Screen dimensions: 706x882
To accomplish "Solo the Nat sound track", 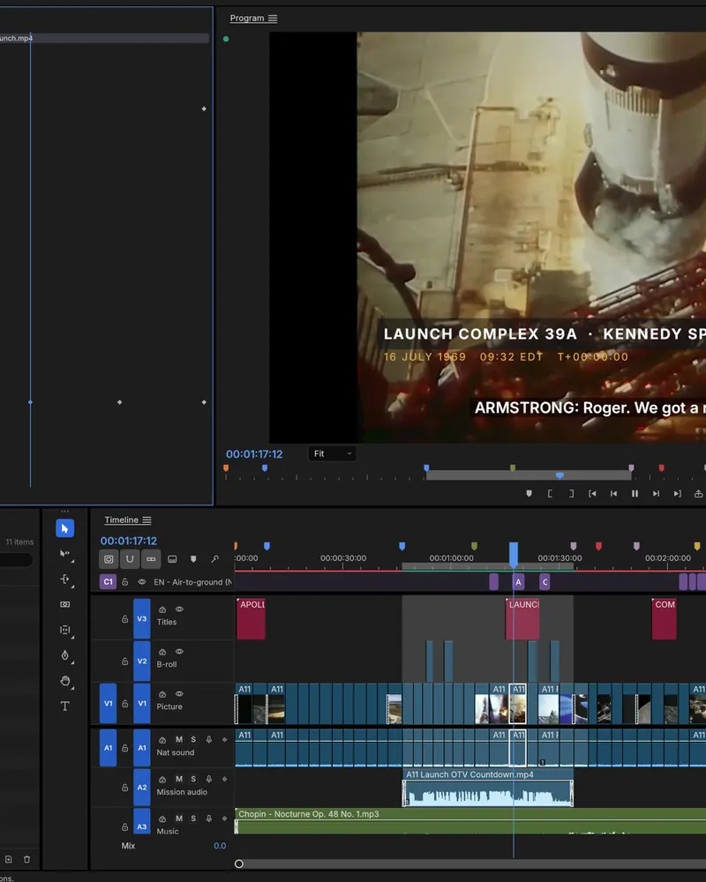I will 193,739.
